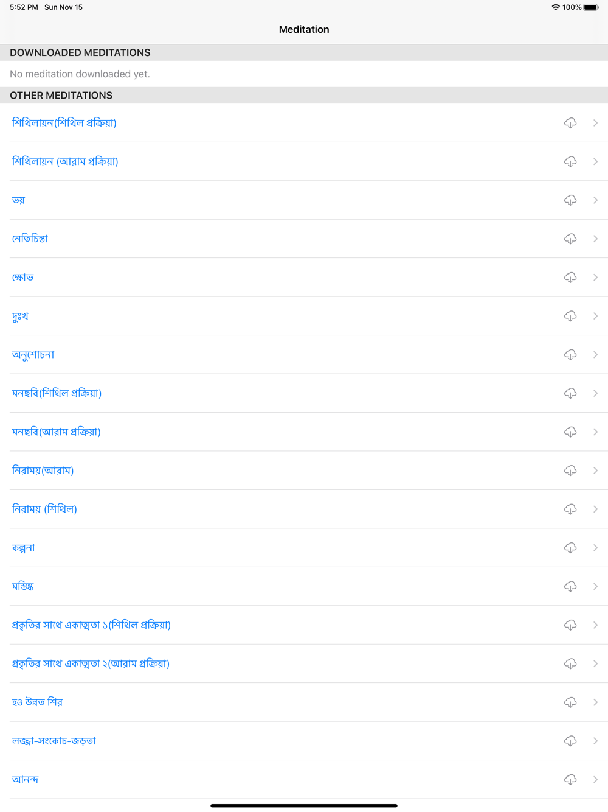The height and width of the screenshot is (812, 608).
Task: Open the chevron next to ক্ষোভ
Action: tap(595, 278)
